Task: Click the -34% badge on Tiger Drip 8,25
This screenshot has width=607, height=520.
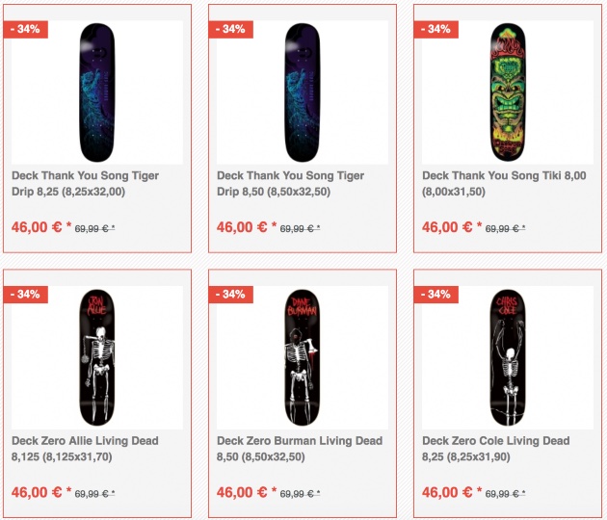Action: coord(26,29)
